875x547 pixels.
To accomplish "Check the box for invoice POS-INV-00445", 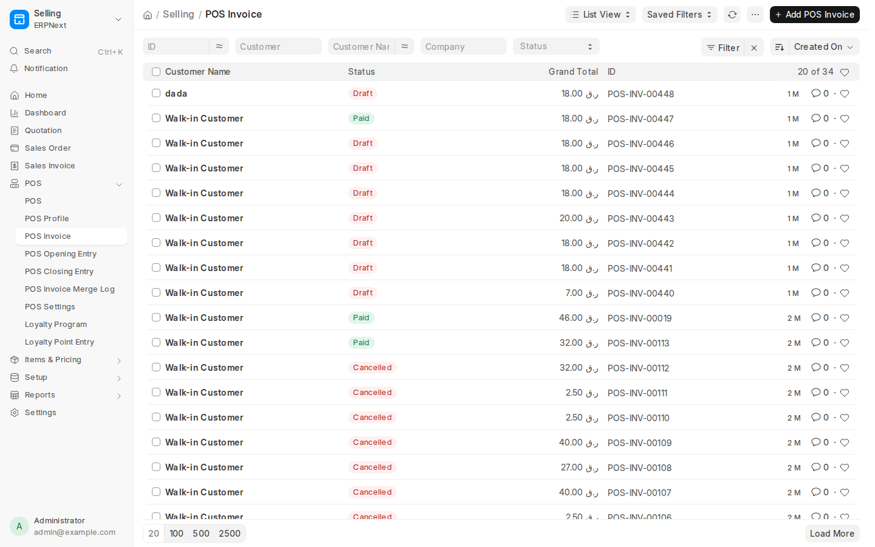I will pos(156,168).
